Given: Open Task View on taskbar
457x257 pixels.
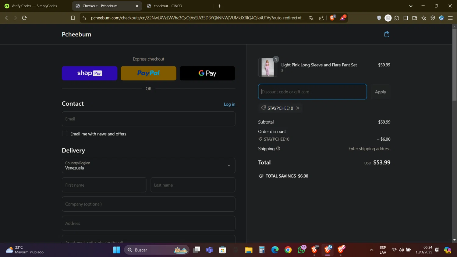Looking at the screenshot, I should pyautogui.click(x=197, y=250).
